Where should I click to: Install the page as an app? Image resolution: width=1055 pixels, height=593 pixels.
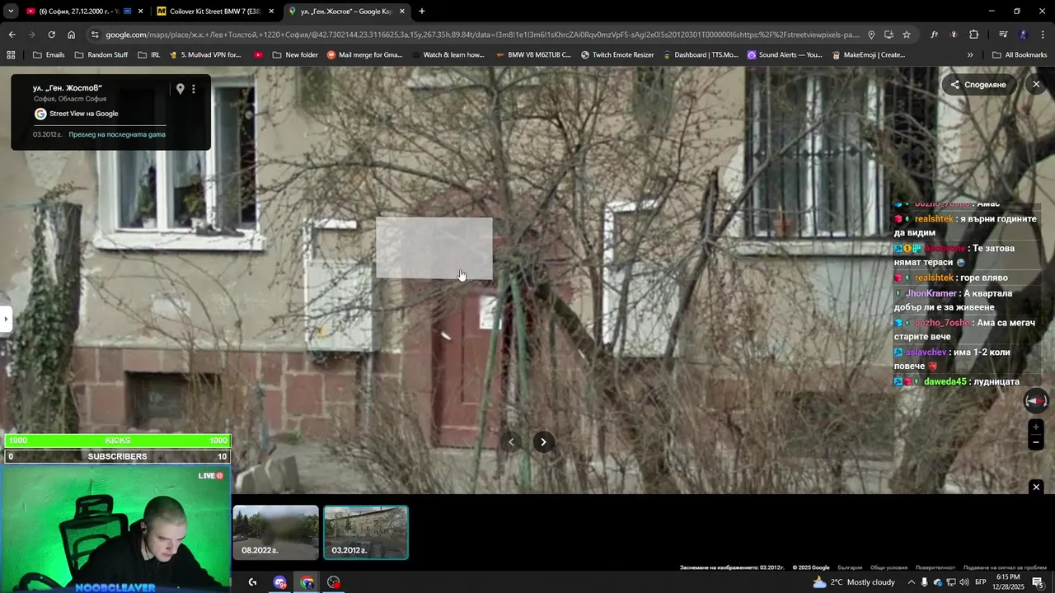pos(889,35)
